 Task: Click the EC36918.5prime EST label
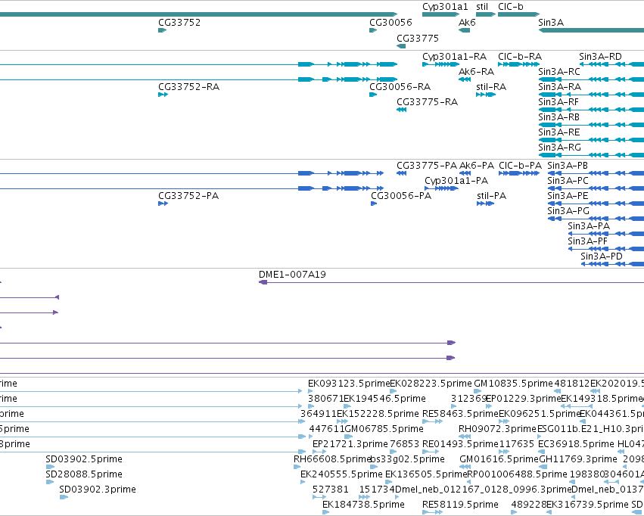pos(576,445)
